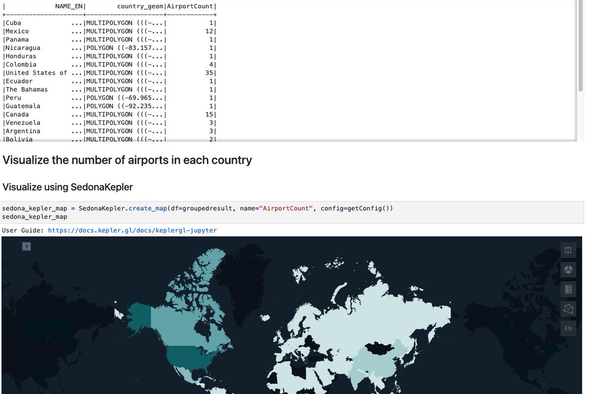Toggle the 3D map view
Image resolution: width=589 pixels, height=394 pixels.
[x=568, y=270]
